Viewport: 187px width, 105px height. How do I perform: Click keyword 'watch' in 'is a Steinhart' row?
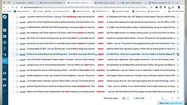click(x=101, y=54)
